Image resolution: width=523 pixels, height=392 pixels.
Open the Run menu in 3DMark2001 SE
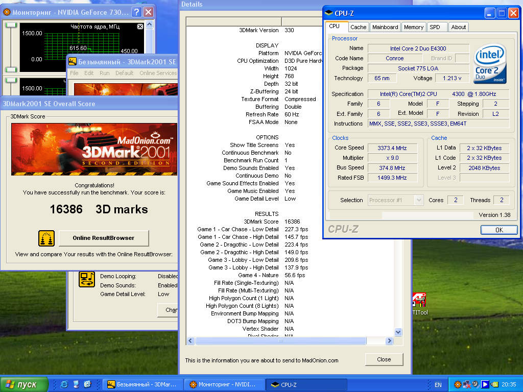point(104,73)
